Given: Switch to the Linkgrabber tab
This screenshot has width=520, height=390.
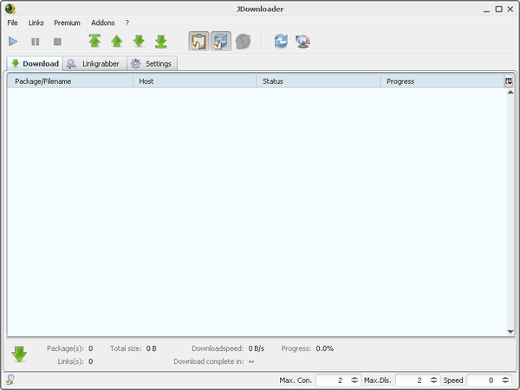Looking at the screenshot, I should [94, 63].
